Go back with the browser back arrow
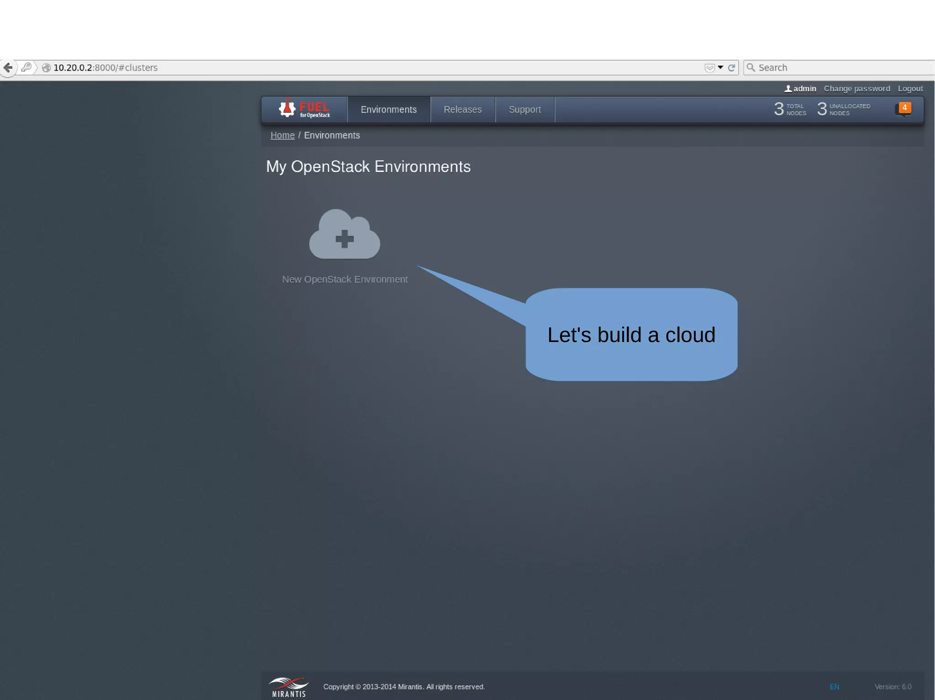 (8, 67)
